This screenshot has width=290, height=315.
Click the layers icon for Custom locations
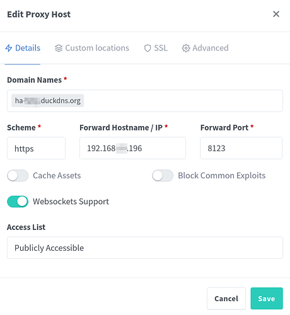click(59, 48)
